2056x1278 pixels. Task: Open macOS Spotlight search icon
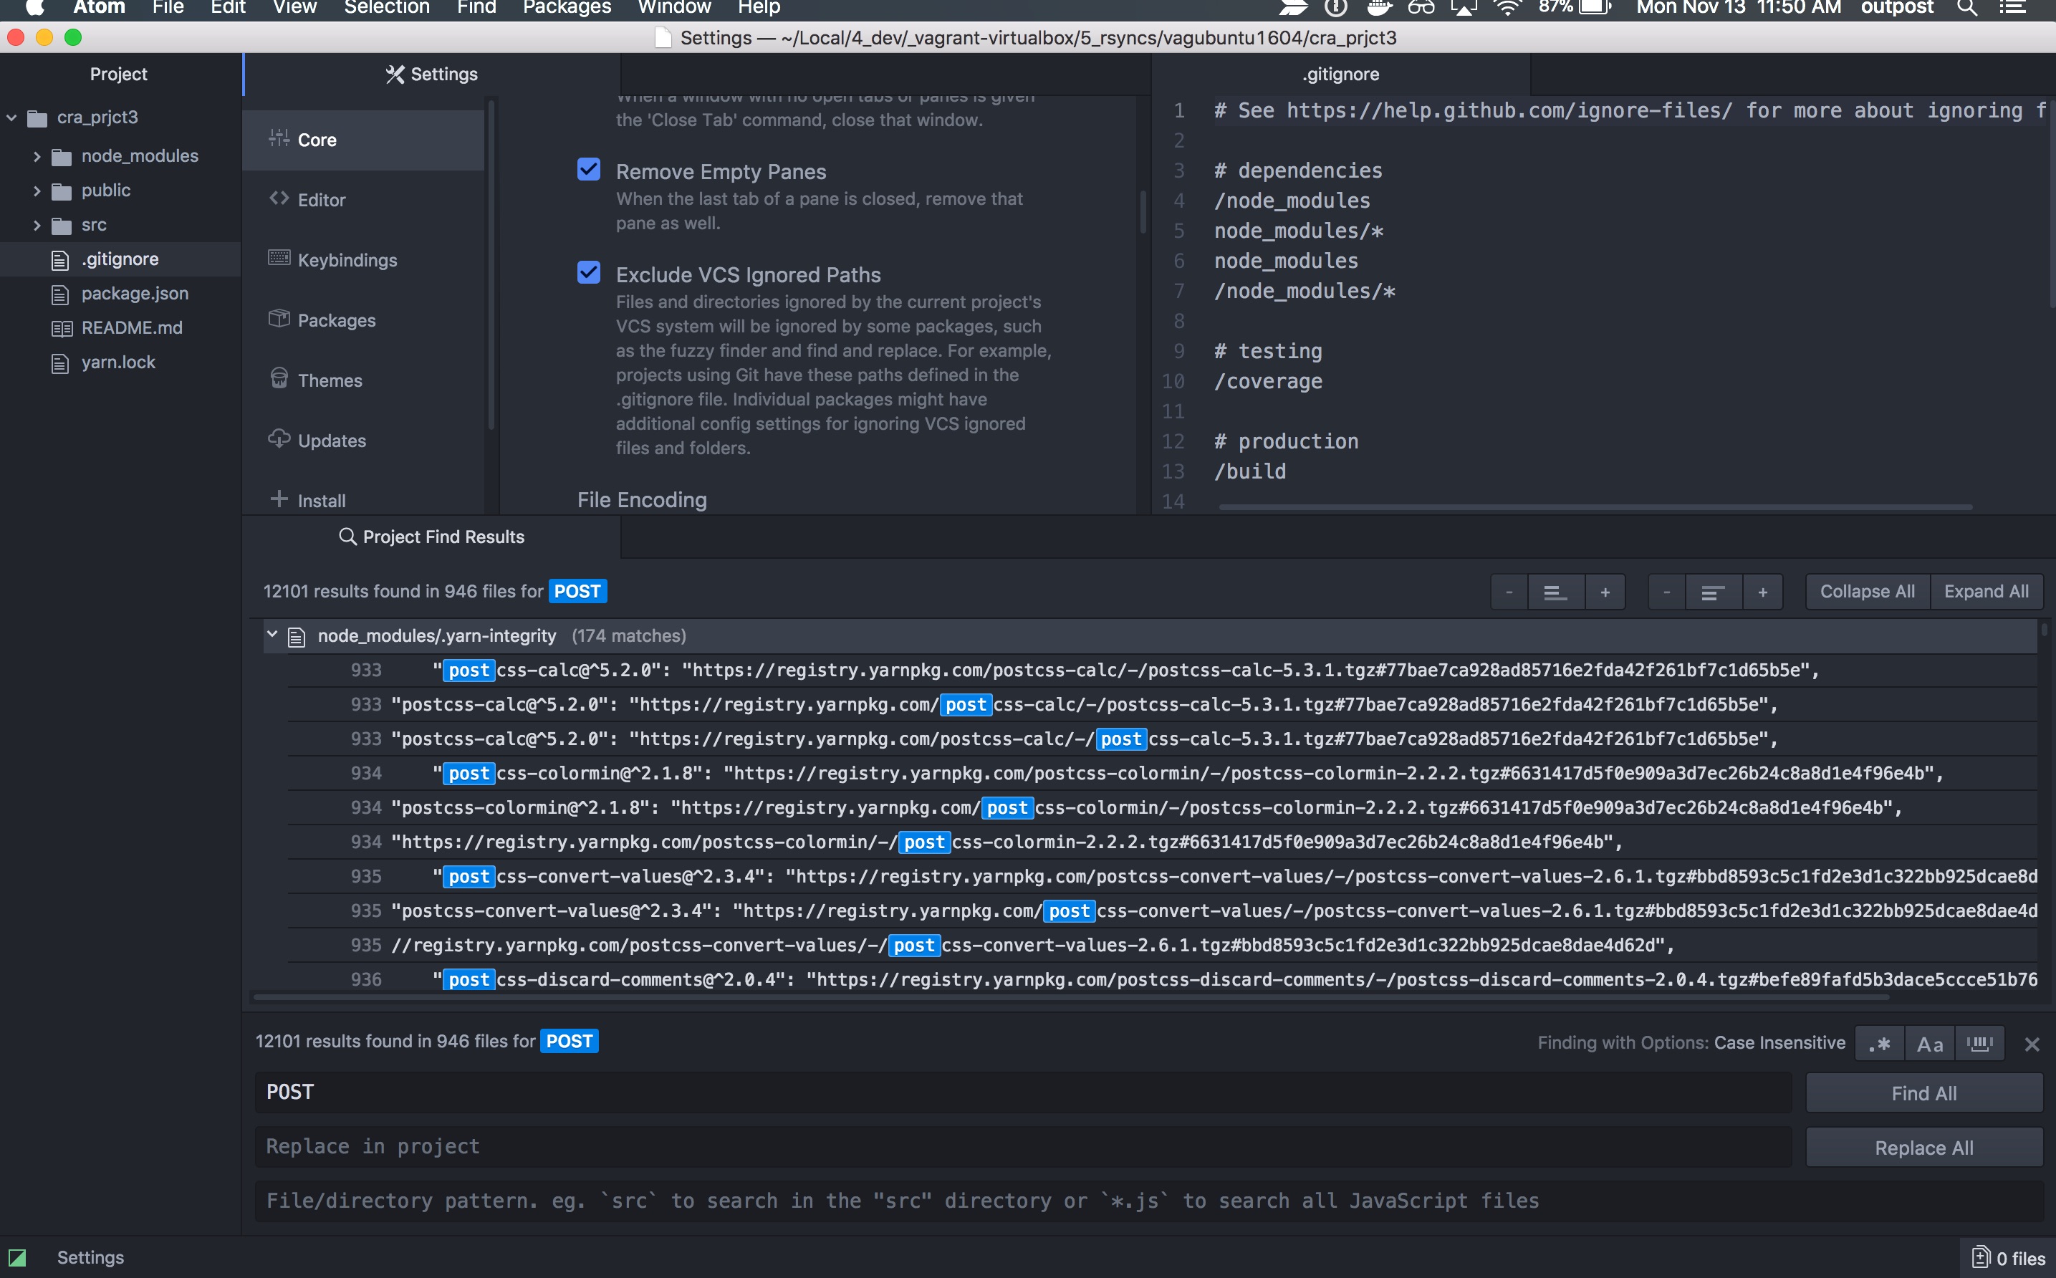(1966, 9)
